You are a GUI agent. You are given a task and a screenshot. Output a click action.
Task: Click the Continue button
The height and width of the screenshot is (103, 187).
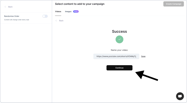pos(119,68)
